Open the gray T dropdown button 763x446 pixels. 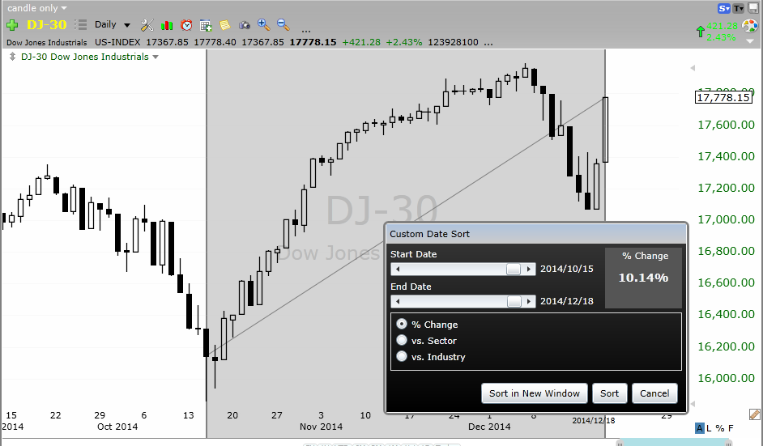739,8
